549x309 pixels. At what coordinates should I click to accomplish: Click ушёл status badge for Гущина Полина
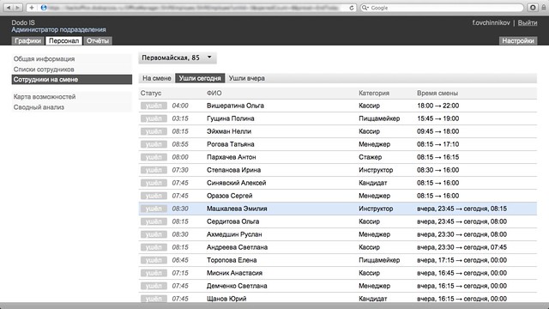pyautogui.click(x=154, y=118)
